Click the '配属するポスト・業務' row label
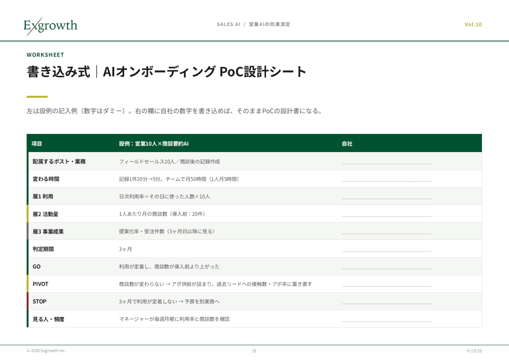 [x=59, y=162]
